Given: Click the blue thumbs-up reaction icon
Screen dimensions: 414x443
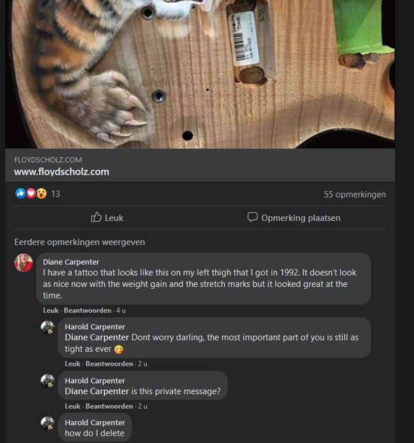Looking at the screenshot, I should click(x=20, y=193).
